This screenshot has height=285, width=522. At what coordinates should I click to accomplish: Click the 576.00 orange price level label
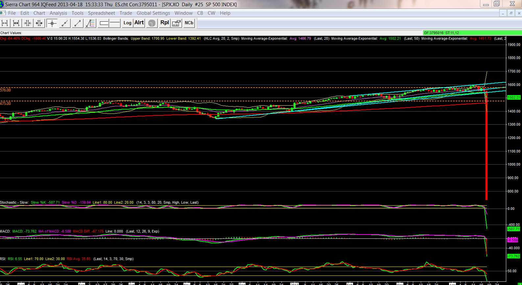(6, 90)
